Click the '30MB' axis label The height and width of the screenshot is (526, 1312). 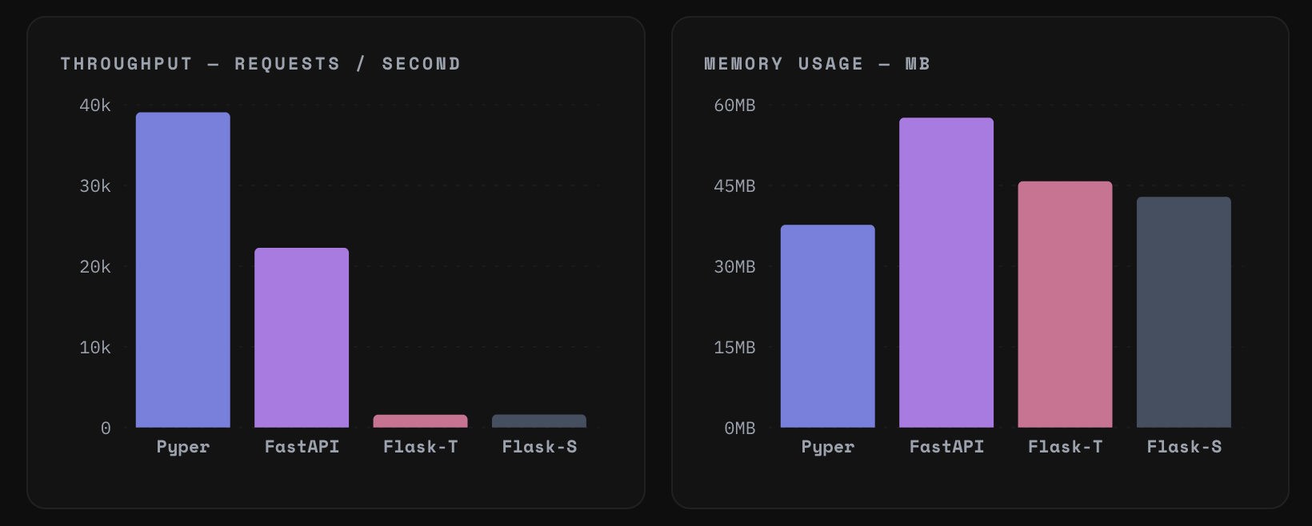coord(734,267)
